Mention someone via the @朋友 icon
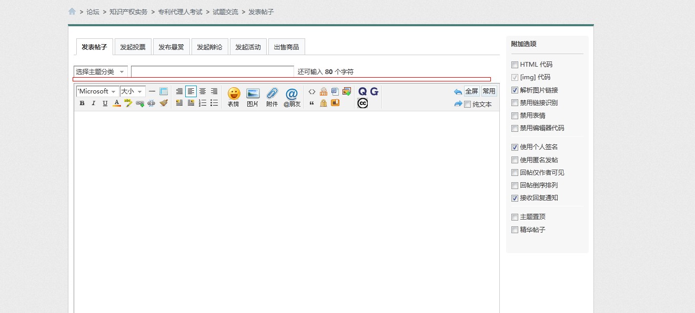 292,95
